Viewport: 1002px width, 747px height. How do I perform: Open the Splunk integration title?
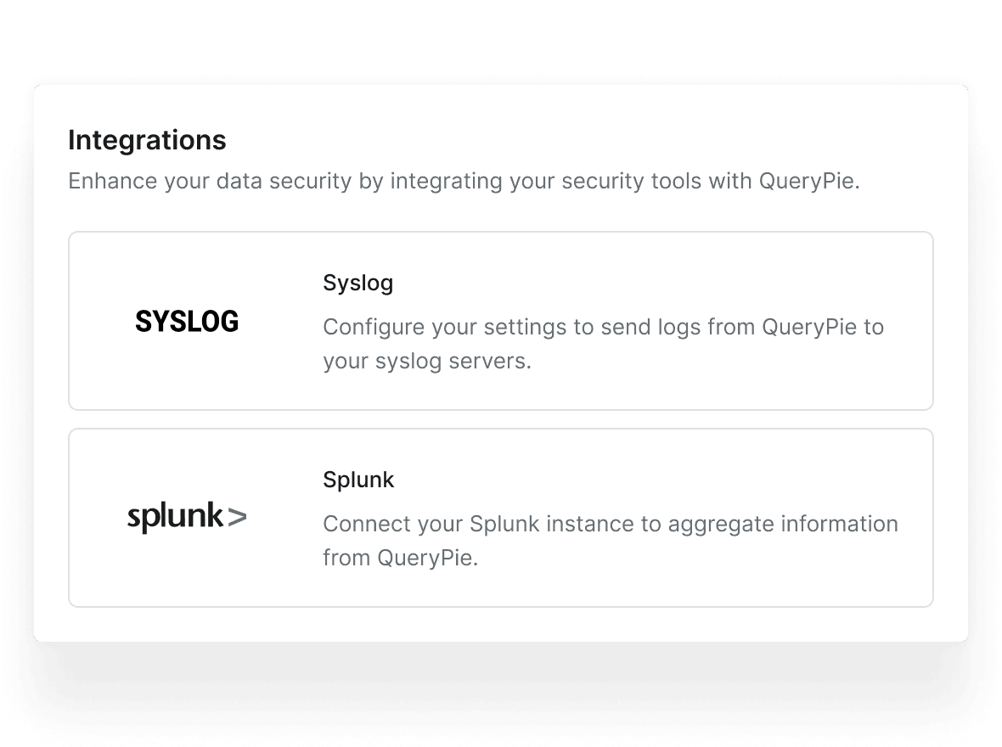pyautogui.click(x=358, y=480)
